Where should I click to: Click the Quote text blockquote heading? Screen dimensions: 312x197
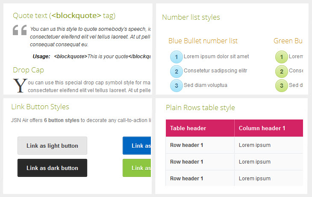coord(64,16)
